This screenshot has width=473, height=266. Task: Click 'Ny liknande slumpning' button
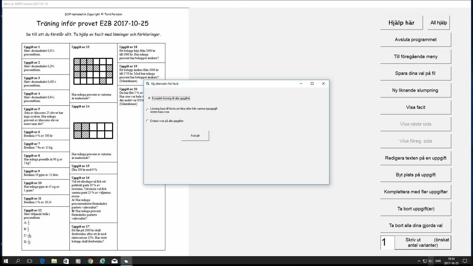[x=416, y=90]
